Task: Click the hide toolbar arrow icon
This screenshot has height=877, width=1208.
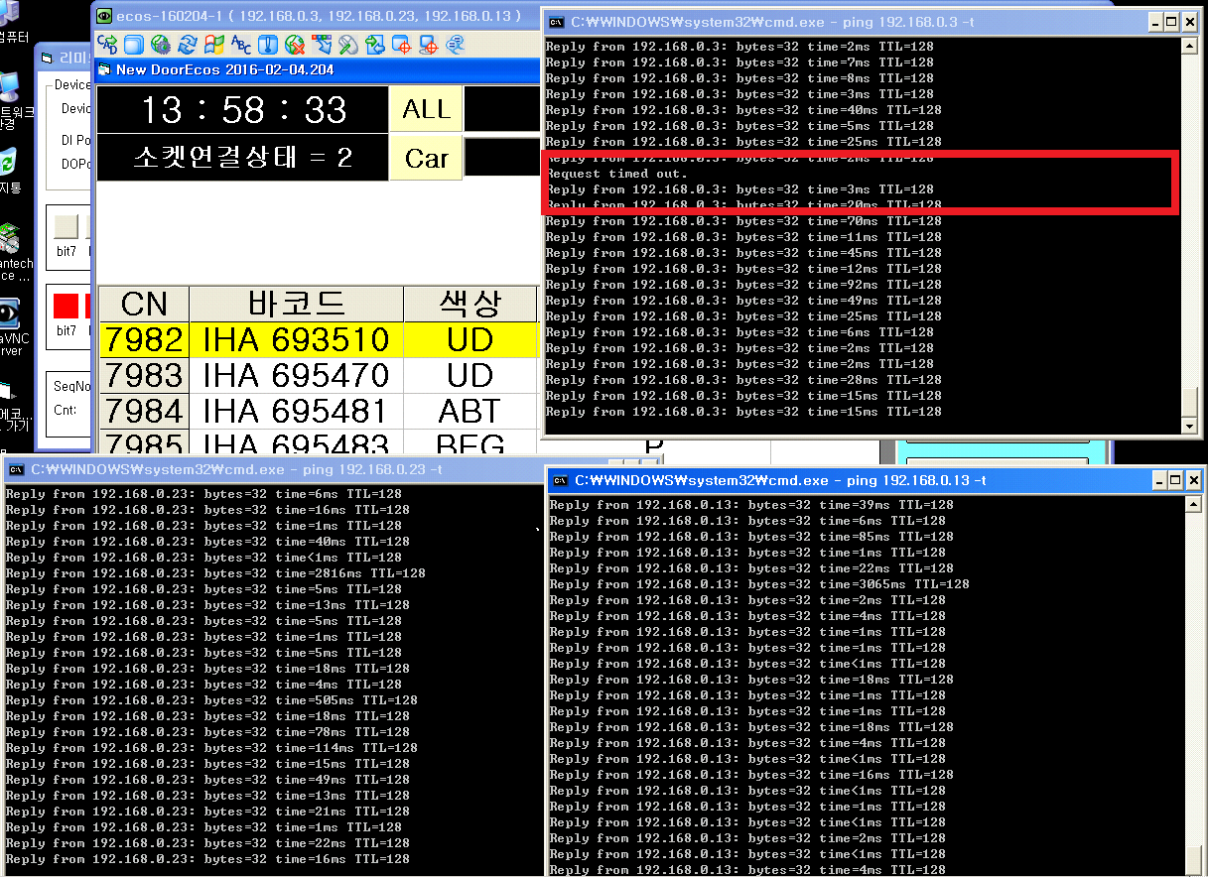Action: pyautogui.click(x=322, y=45)
